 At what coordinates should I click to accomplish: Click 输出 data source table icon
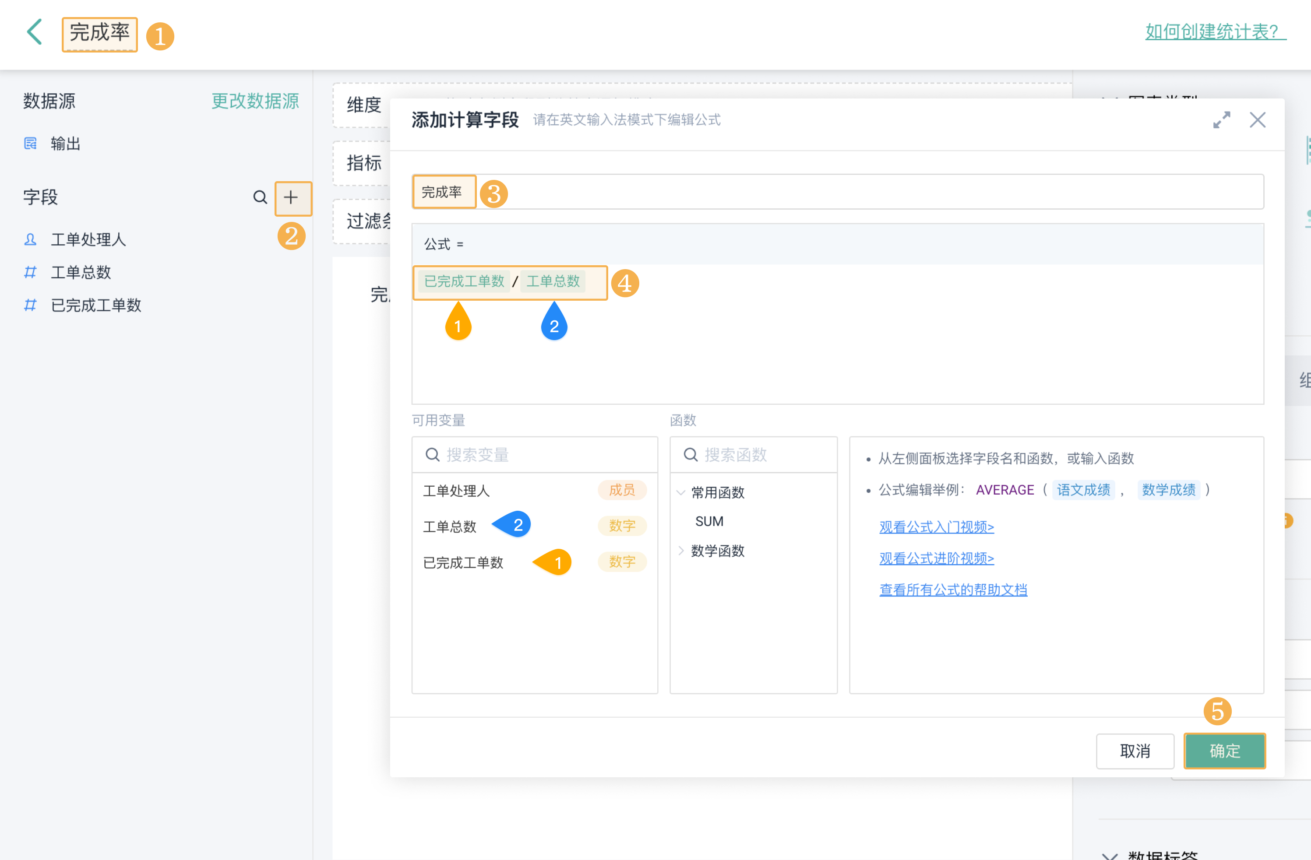pyautogui.click(x=30, y=144)
